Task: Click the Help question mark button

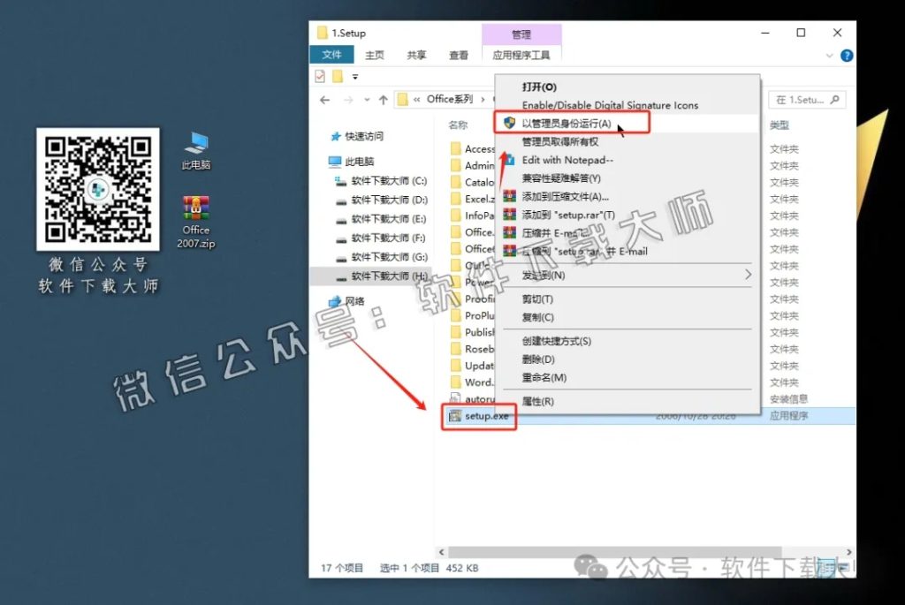Action: tap(846, 55)
